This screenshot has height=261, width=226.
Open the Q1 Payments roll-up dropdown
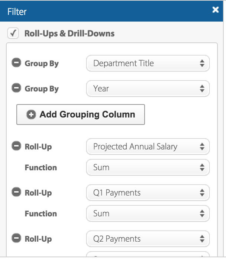pyautogui.click(x=148, y=193)
